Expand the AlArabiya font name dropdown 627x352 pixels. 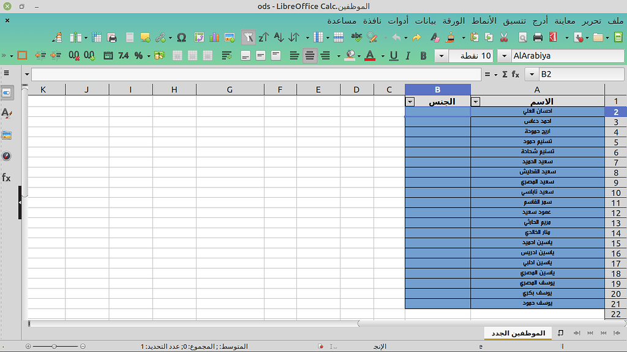503,56
